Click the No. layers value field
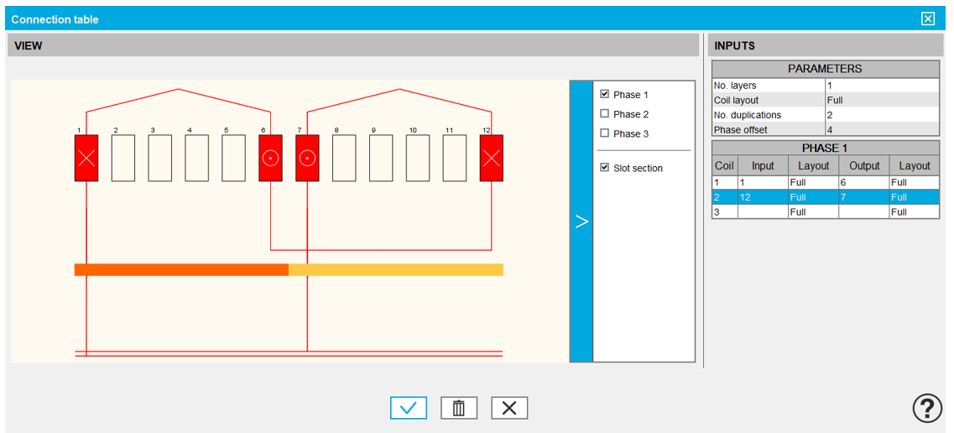 coord(881,86)
